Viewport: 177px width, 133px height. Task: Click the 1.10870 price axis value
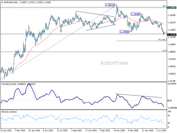point(172,44)
